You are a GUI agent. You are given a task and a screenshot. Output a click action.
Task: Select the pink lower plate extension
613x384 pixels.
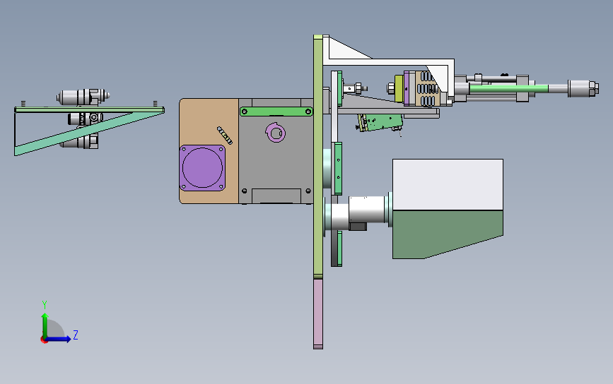[318, 313]
